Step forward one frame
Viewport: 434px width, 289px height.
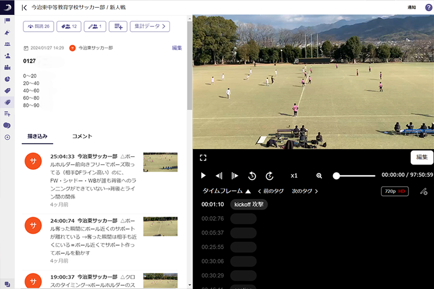(x=235, y=175)
